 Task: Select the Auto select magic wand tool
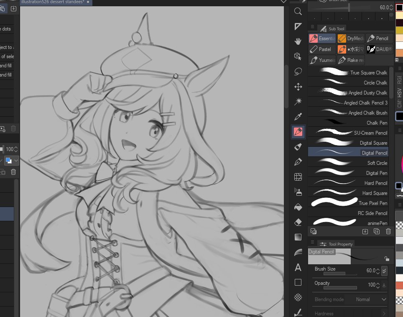pos(298,102)
